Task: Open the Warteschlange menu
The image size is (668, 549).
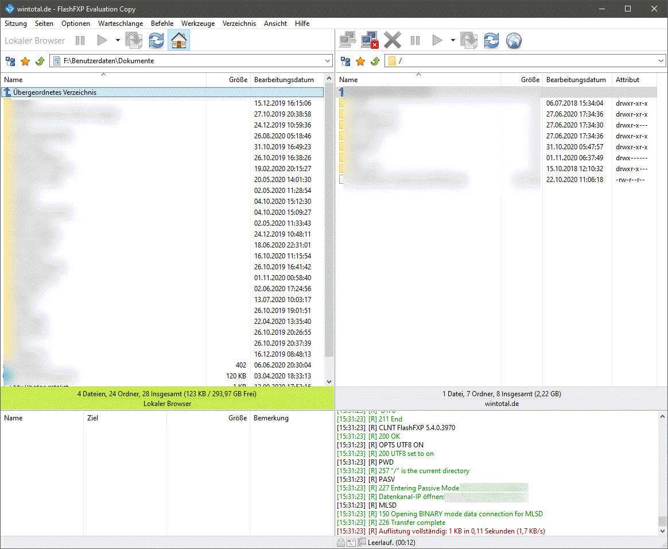Action: 121,24
